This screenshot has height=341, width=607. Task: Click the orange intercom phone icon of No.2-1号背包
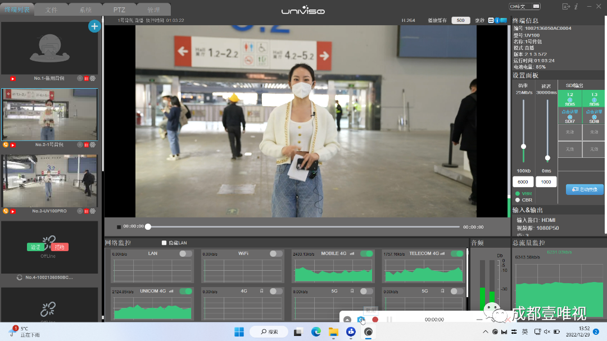click(6, 145)
